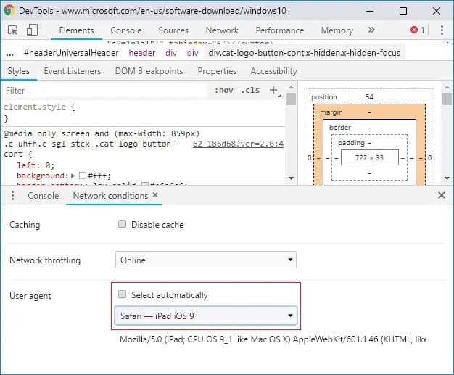Select the Styles subtab

coord(18,71)
